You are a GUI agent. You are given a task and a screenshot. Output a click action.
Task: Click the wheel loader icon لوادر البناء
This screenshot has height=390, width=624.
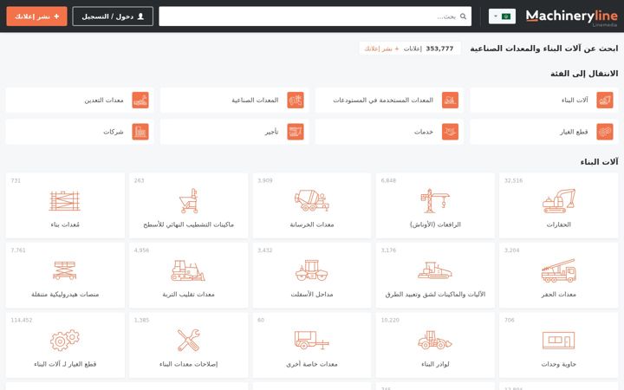point(435,341)
